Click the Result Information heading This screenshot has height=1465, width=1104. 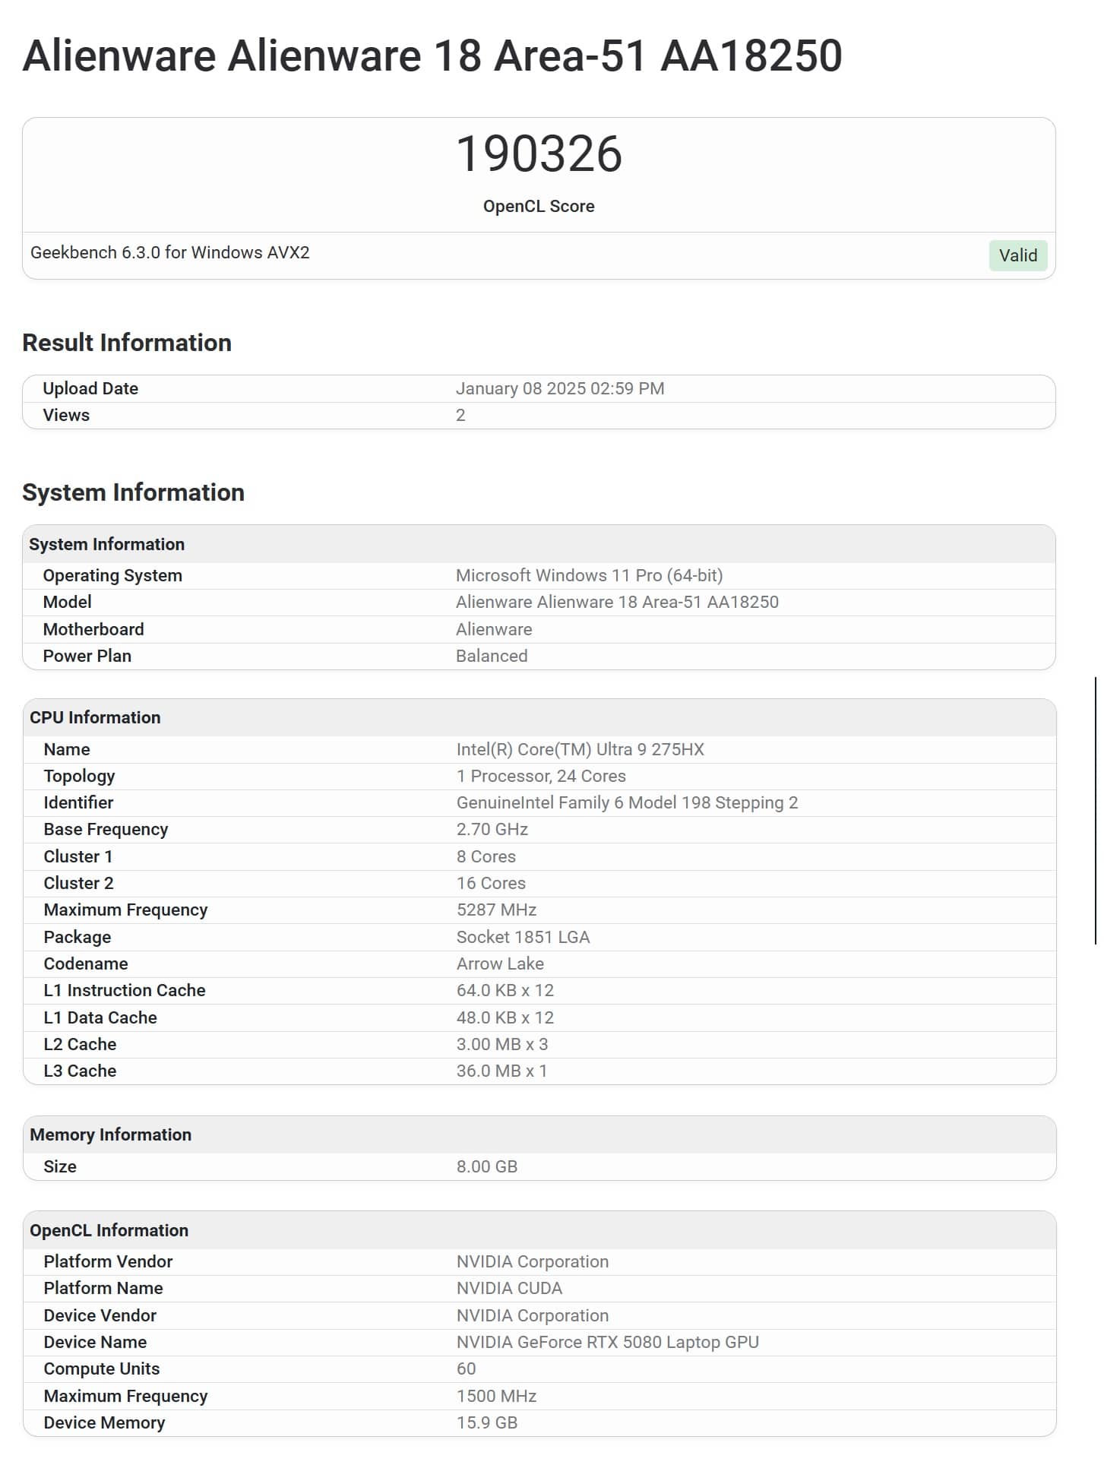[x=127, y=343]
